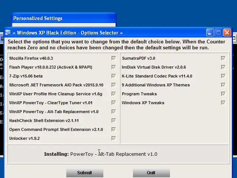
Task: Click the Options Selector title bar text
Action: tap(68, 33)
